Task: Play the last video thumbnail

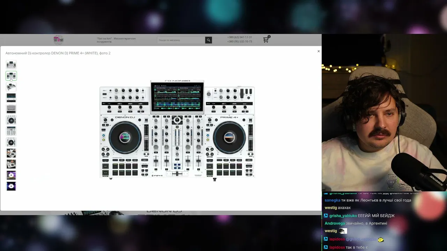Action: point(11,186)
